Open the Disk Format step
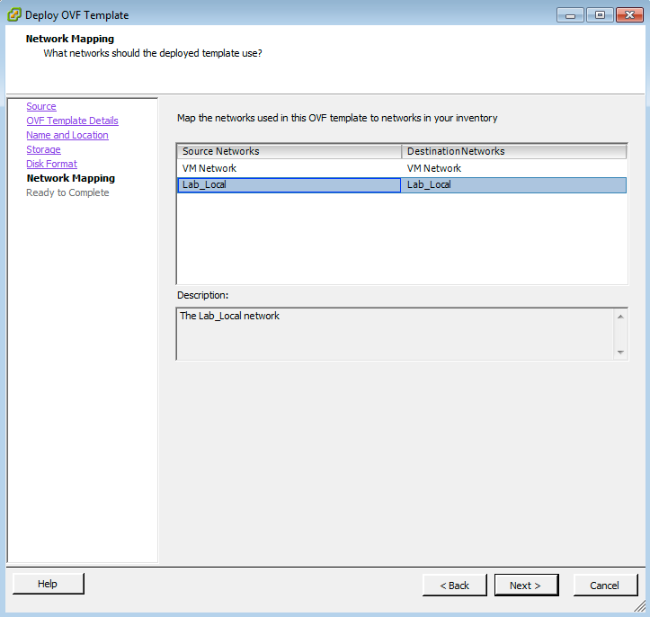Screen dimensions: 650x617 click(x=51, y=164)
